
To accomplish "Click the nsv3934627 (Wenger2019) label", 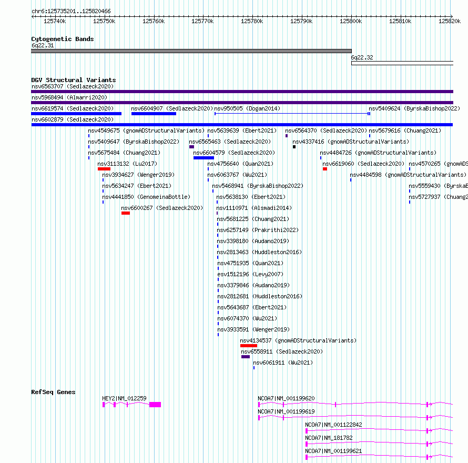I will tap(138, 175).
